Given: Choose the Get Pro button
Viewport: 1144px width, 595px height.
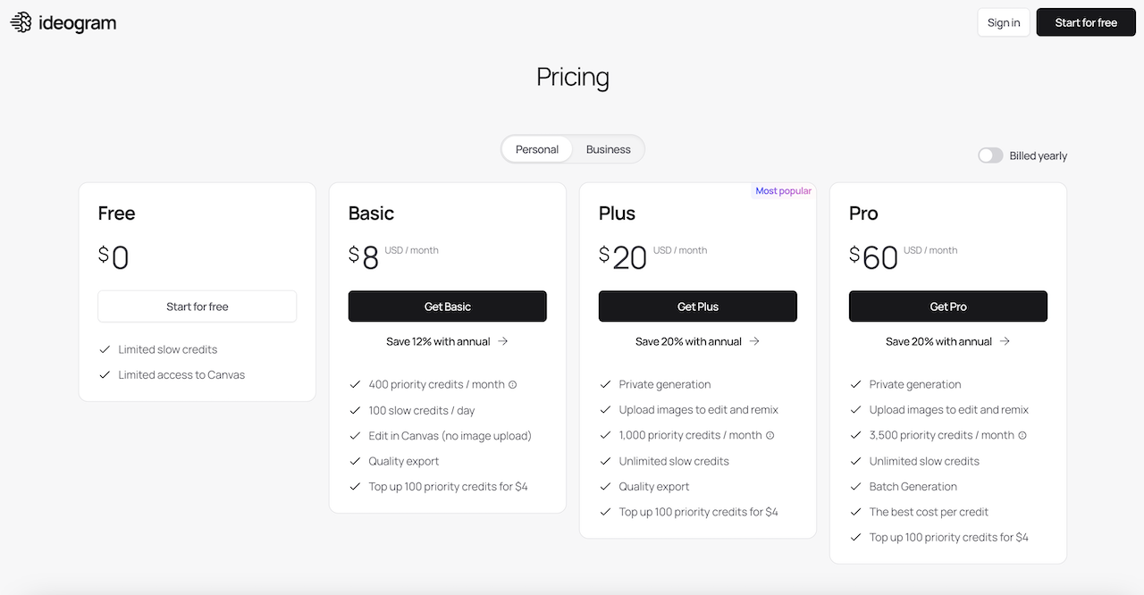Looking at the screenshot, I should click(948, 306).
